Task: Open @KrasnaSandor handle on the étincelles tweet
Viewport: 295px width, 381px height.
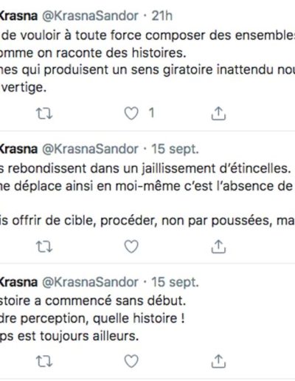Action: 90,149
